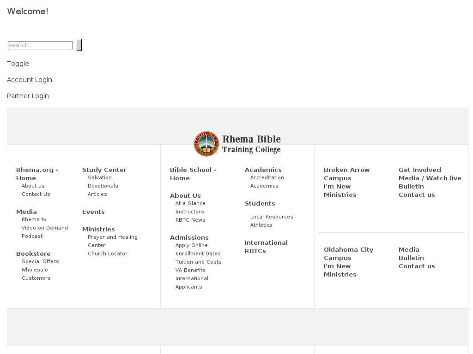The width and height of the screenshot is (473, 354).
Task: Open the Account Login link
Action: [x=30, y=80]
